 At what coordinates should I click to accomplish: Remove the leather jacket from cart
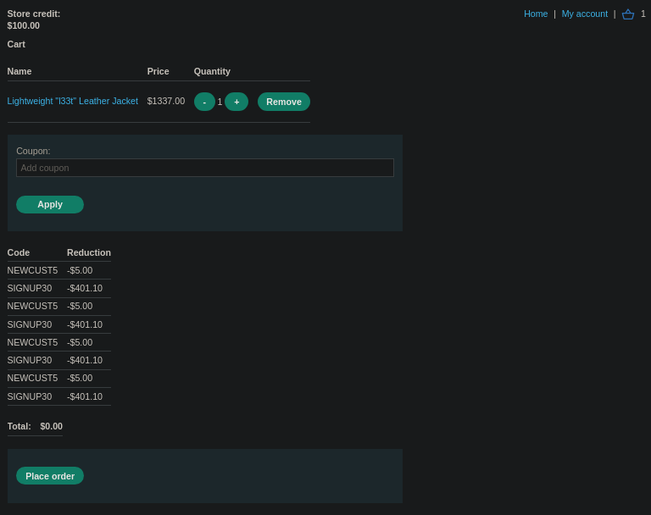[284, 102]
